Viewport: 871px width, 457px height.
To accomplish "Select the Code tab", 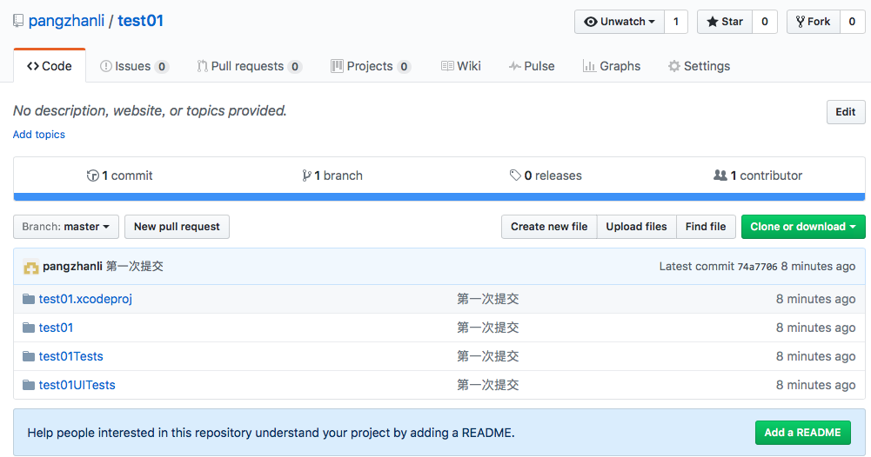I will (50, 66).
